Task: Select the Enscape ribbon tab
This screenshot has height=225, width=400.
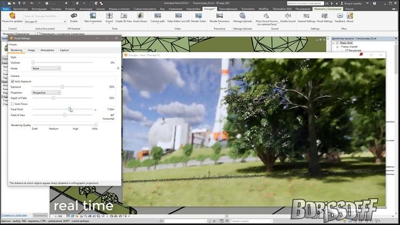Action: point(210,9)
